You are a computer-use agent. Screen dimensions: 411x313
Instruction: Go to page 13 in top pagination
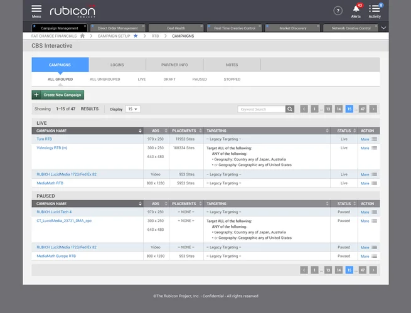click(x=328, y=109)
